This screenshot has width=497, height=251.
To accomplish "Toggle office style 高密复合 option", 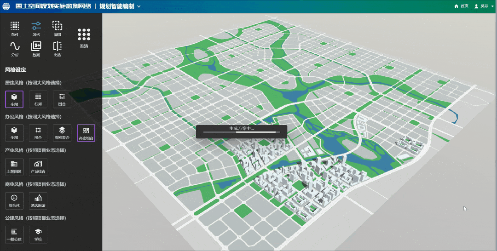I will pos(62,133).
